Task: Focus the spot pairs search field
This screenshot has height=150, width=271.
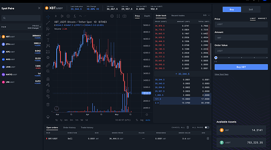Action: coord(21,18)
